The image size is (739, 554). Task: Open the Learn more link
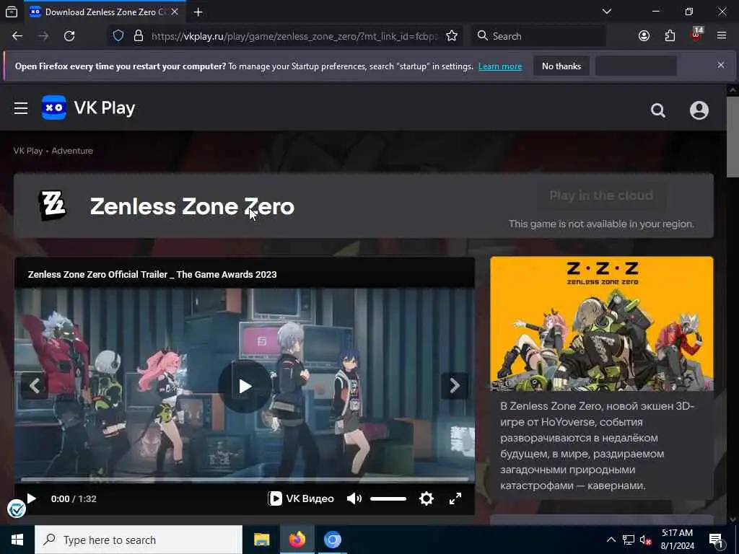pos(500,66)
